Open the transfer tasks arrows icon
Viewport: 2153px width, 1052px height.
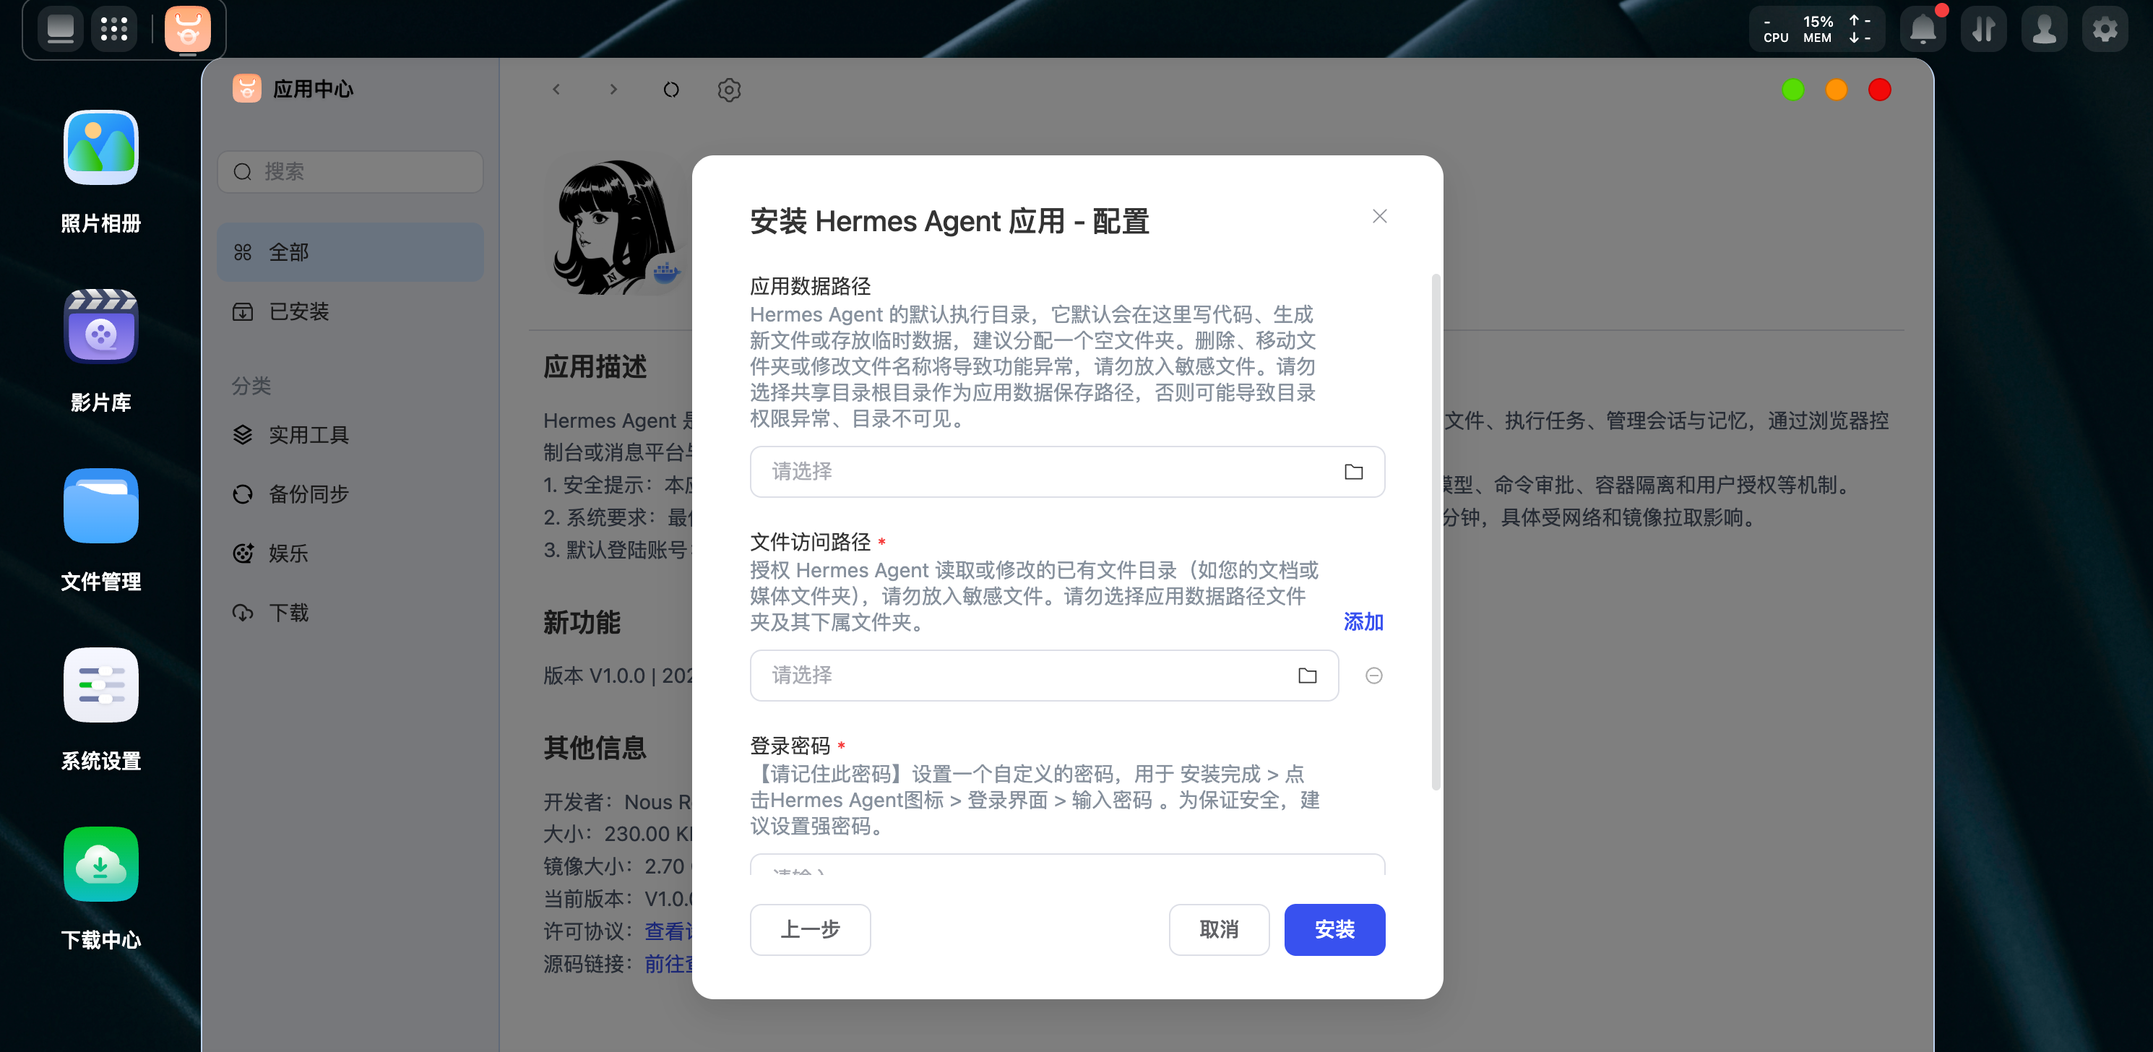1984,30
